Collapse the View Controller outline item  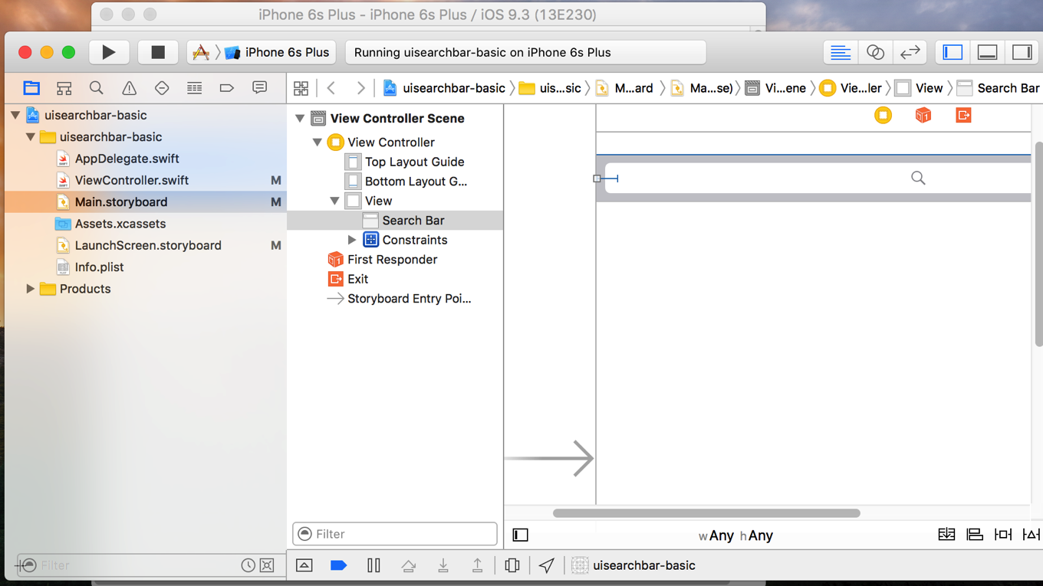[317, 142]
